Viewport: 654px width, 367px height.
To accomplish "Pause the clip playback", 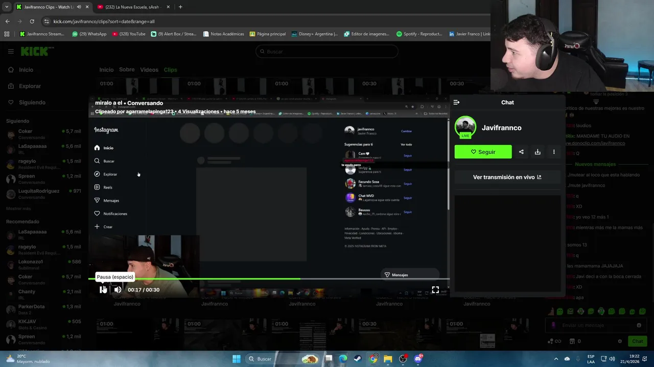I will 103,290.
